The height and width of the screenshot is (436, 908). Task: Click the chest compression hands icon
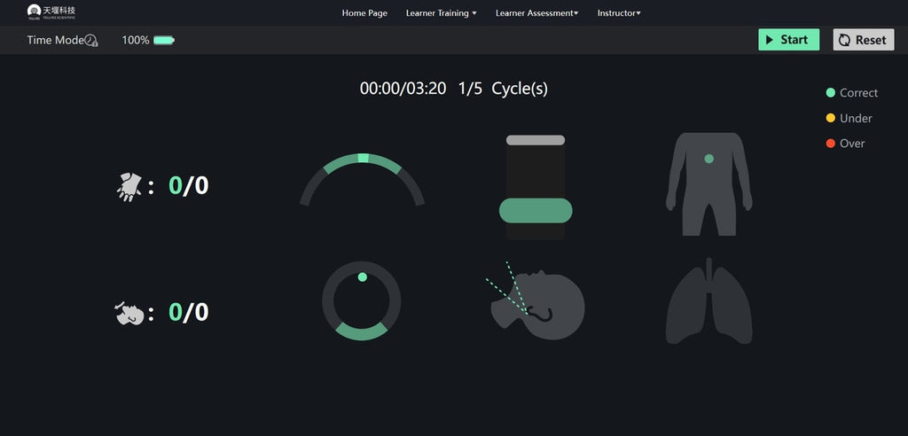pyautogui.click(x=129, y=186)
